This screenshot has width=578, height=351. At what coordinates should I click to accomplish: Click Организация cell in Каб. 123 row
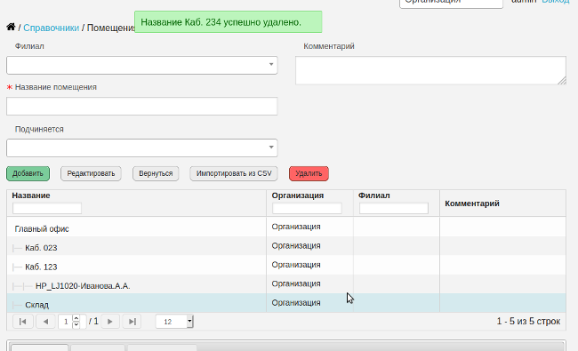coord(309,265)
